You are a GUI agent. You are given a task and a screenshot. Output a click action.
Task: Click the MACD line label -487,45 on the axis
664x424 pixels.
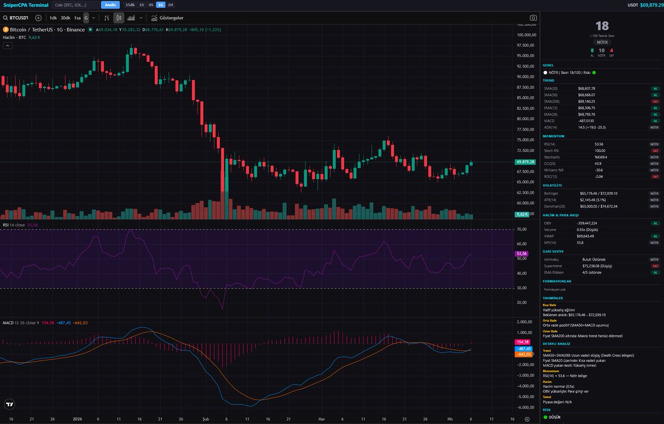coord(523,349)
